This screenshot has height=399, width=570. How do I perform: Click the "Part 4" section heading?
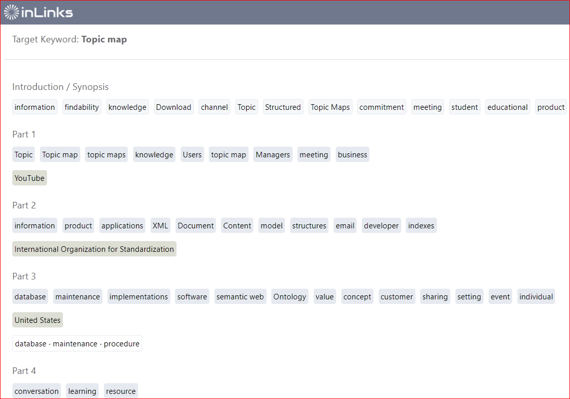tap(24, 371)
